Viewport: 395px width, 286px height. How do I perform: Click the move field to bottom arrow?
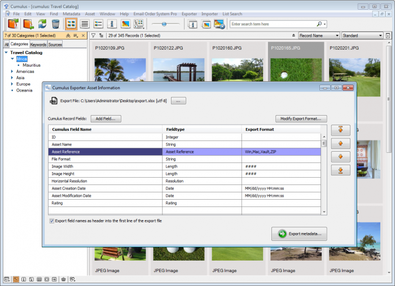(x=340, y=170)
